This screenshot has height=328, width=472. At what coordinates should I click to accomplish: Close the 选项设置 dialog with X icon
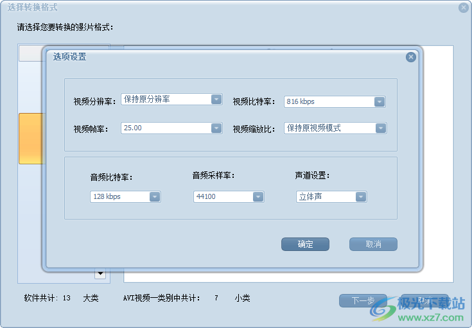410,57
